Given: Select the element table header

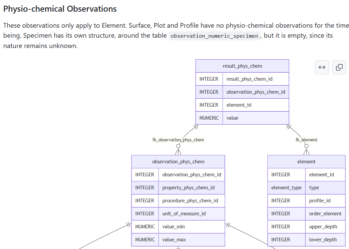Looking at the screenshot, I should 306,162.
